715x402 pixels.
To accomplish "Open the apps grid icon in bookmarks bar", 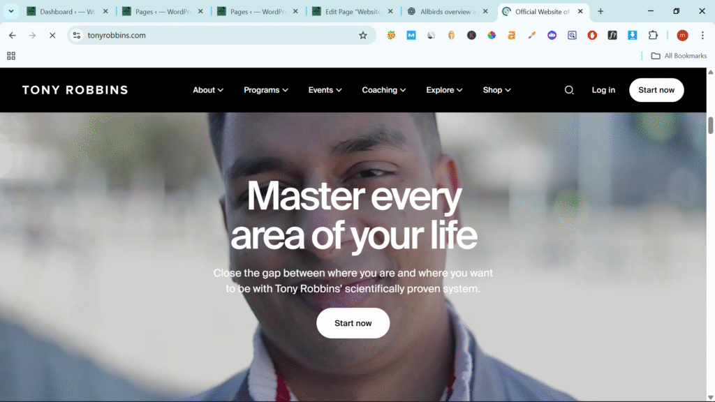I will pyautogui.click(x=11, y=56).
